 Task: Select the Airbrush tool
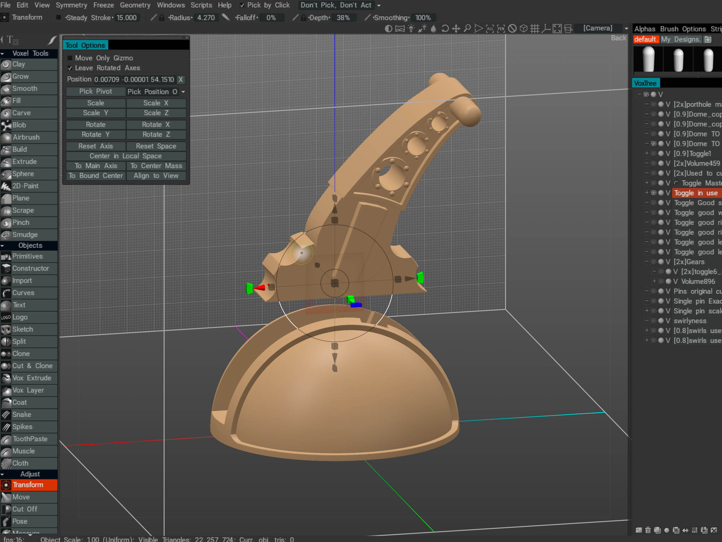[29, 137]
